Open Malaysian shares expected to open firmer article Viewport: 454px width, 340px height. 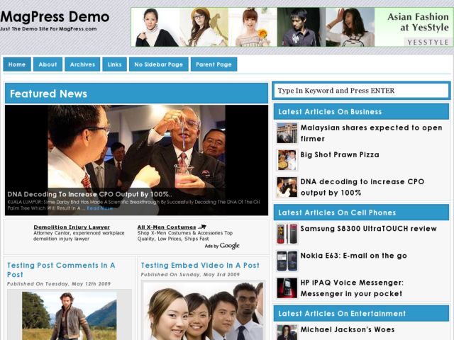point(371,133)
